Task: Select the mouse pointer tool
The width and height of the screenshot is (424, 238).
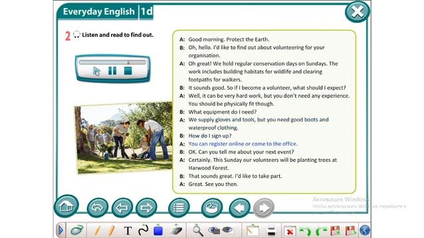Action: tap(77, 231)
